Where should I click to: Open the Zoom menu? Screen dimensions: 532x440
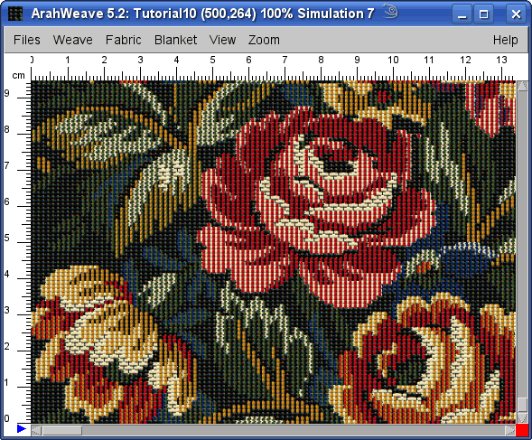[264, 40]
